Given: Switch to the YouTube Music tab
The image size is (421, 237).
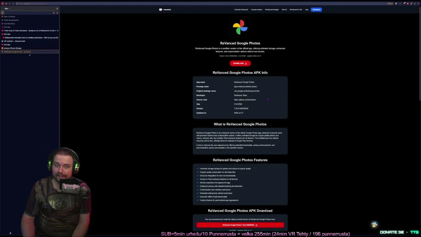Looking at the screenshot, I should click(30, 24).
